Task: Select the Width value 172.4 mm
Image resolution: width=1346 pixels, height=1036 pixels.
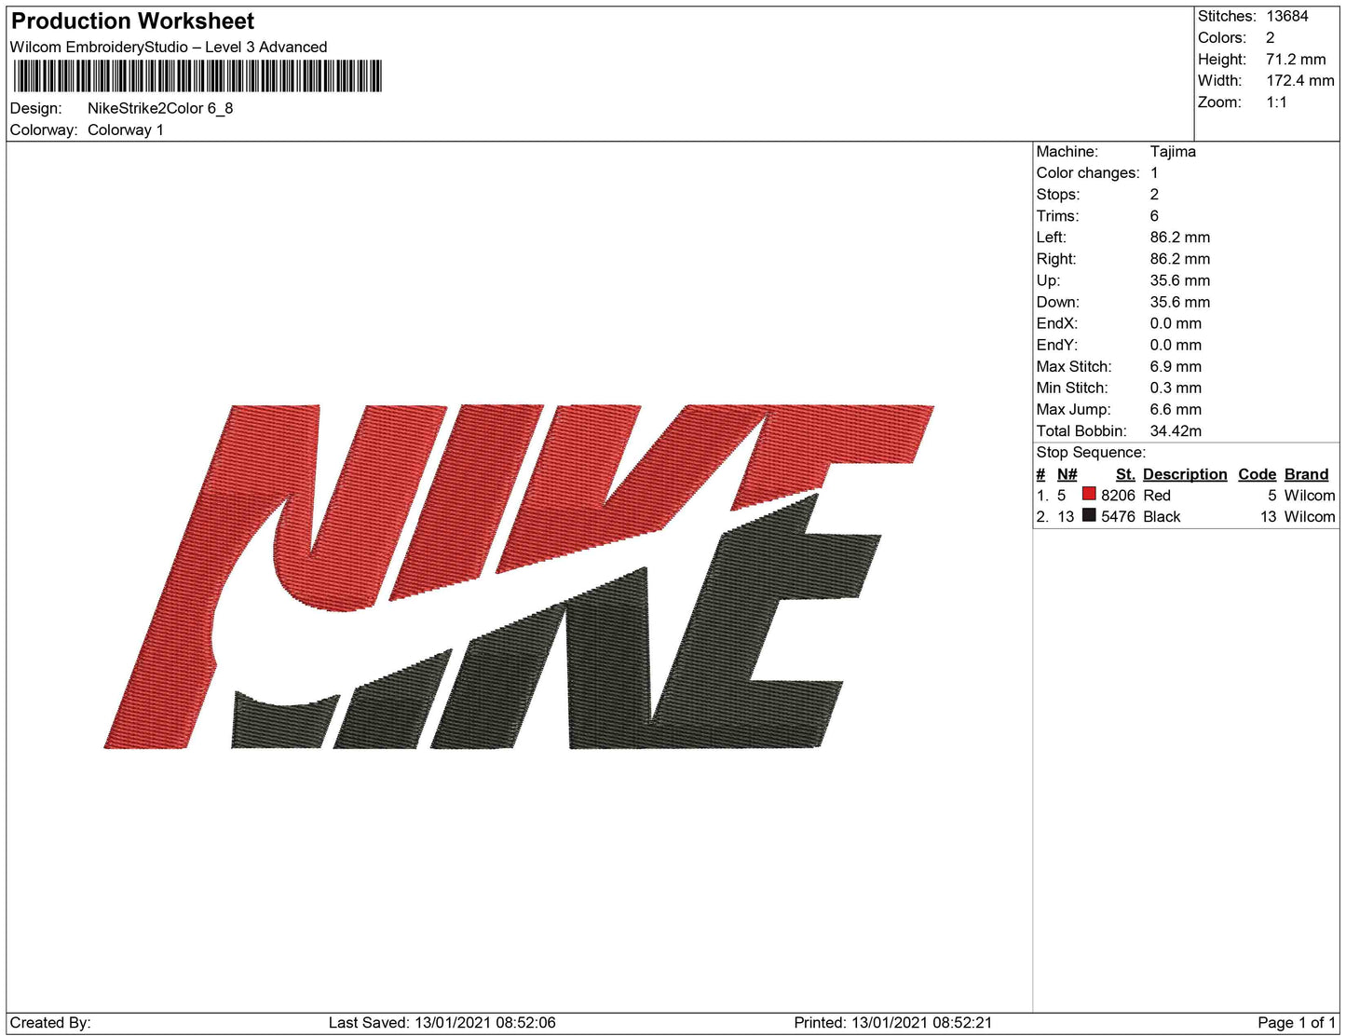Action: tap(1300, 80)
